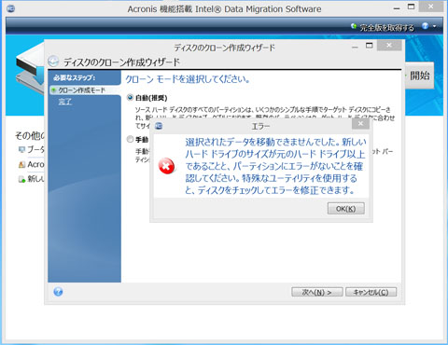Click 完全版を取得する in the main toolbar
This screenshot has width=448, height=345.
pyautogui.click(x=386, y=28)
